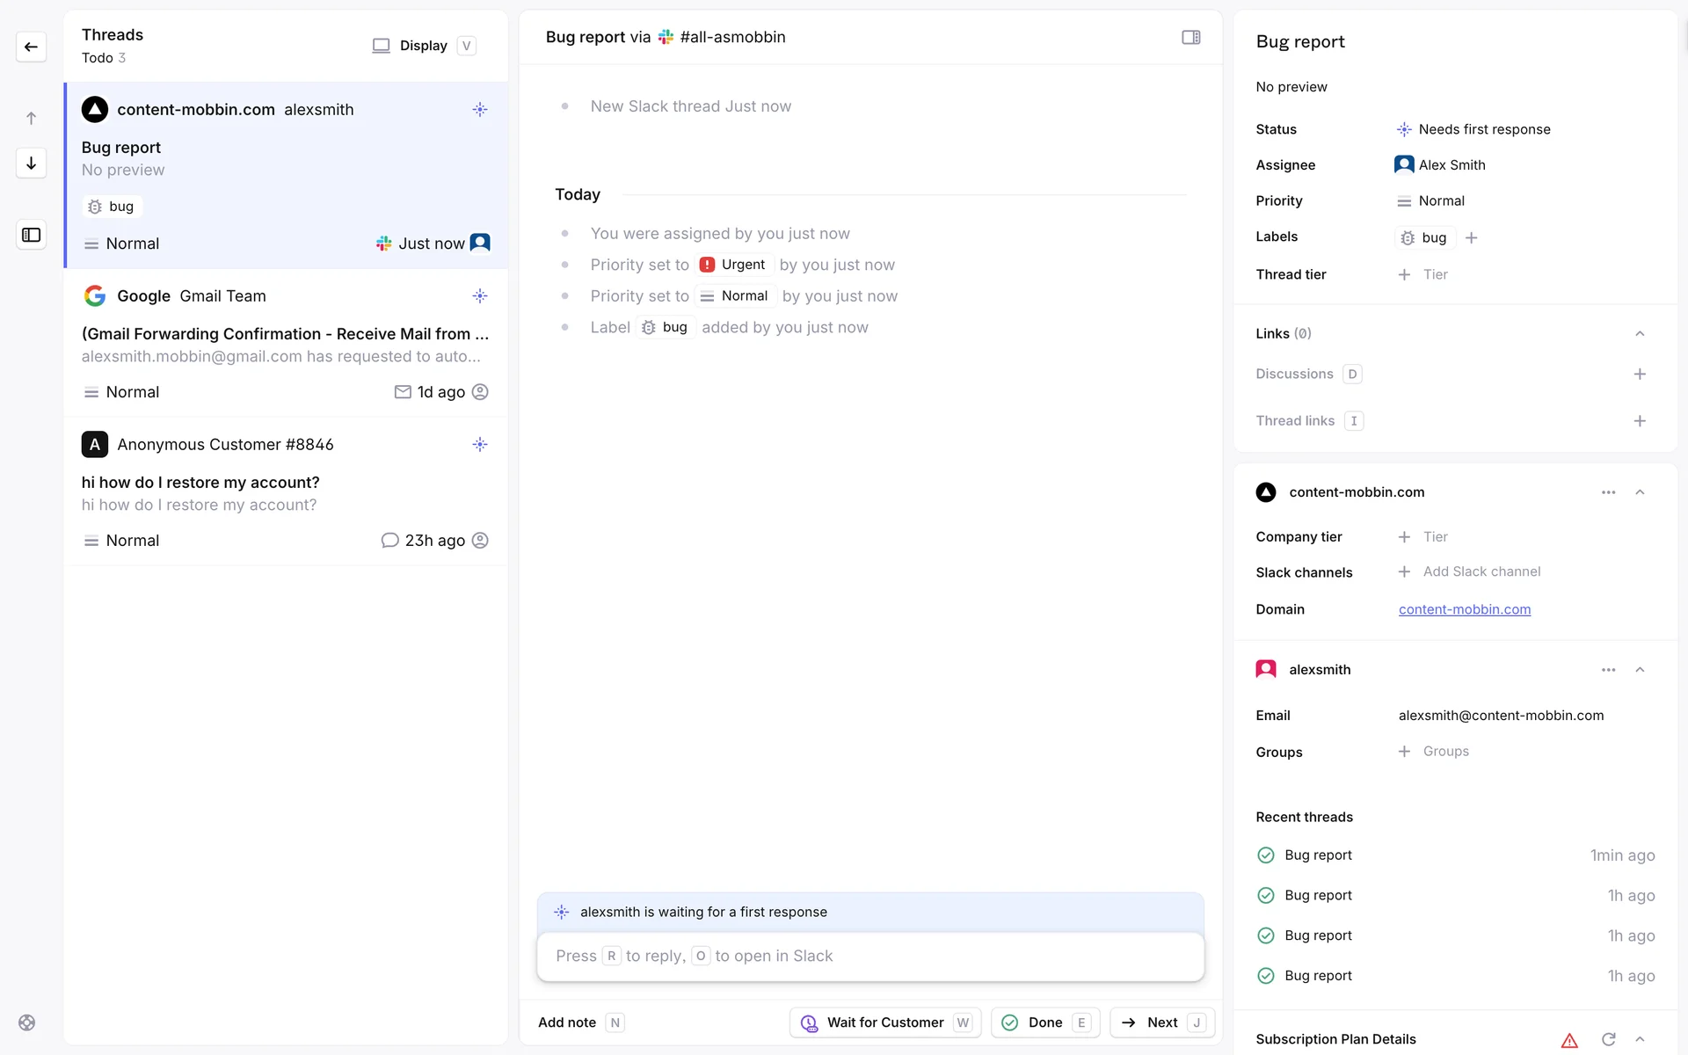Add a new label with plus icon
This screenshot has height=1055, width=1688.
point(1472,237)
